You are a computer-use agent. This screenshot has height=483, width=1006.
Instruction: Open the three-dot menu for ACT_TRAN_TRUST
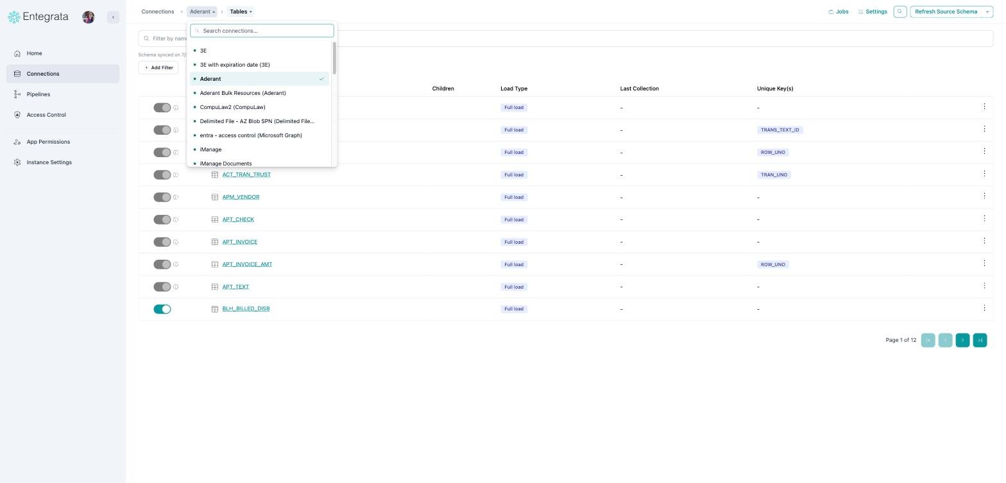coord(984,174)
